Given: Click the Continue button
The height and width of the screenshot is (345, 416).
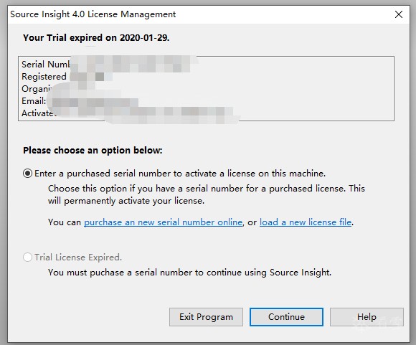Looking at the screenshot, I should tap(286, 317).
